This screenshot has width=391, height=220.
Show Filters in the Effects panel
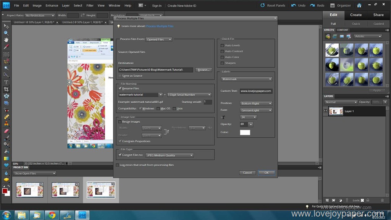point(328,36)
